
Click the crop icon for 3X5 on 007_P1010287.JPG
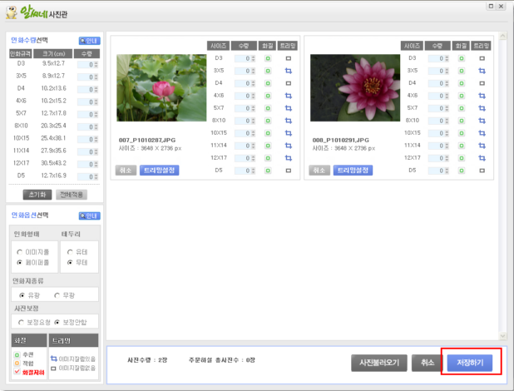[289, 71]
